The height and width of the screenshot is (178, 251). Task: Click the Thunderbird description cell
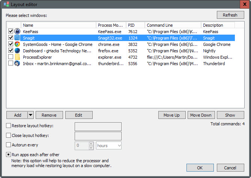click(214, 64)
